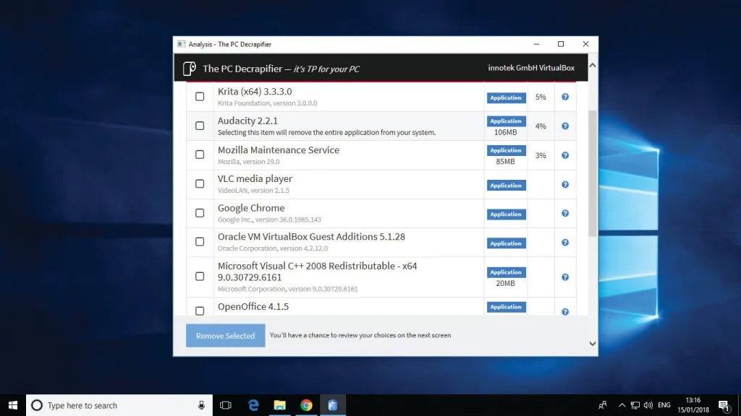Open help info for VLC media player

pyautogui.click(x=564, y=184)
